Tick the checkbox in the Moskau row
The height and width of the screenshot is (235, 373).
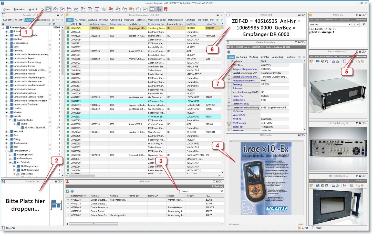pyautogui.click(x=50, y=112)
